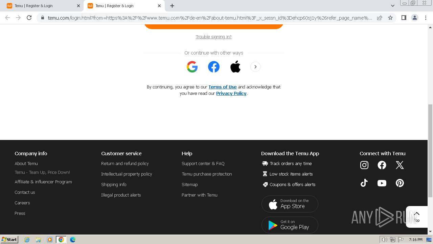Open the Trouble signing in link
433x244 pixels.
pyautogui.click(x=214, y=37)
